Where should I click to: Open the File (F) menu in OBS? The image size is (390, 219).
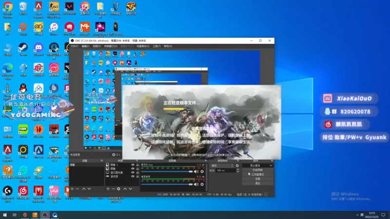[x=75, y=46]
